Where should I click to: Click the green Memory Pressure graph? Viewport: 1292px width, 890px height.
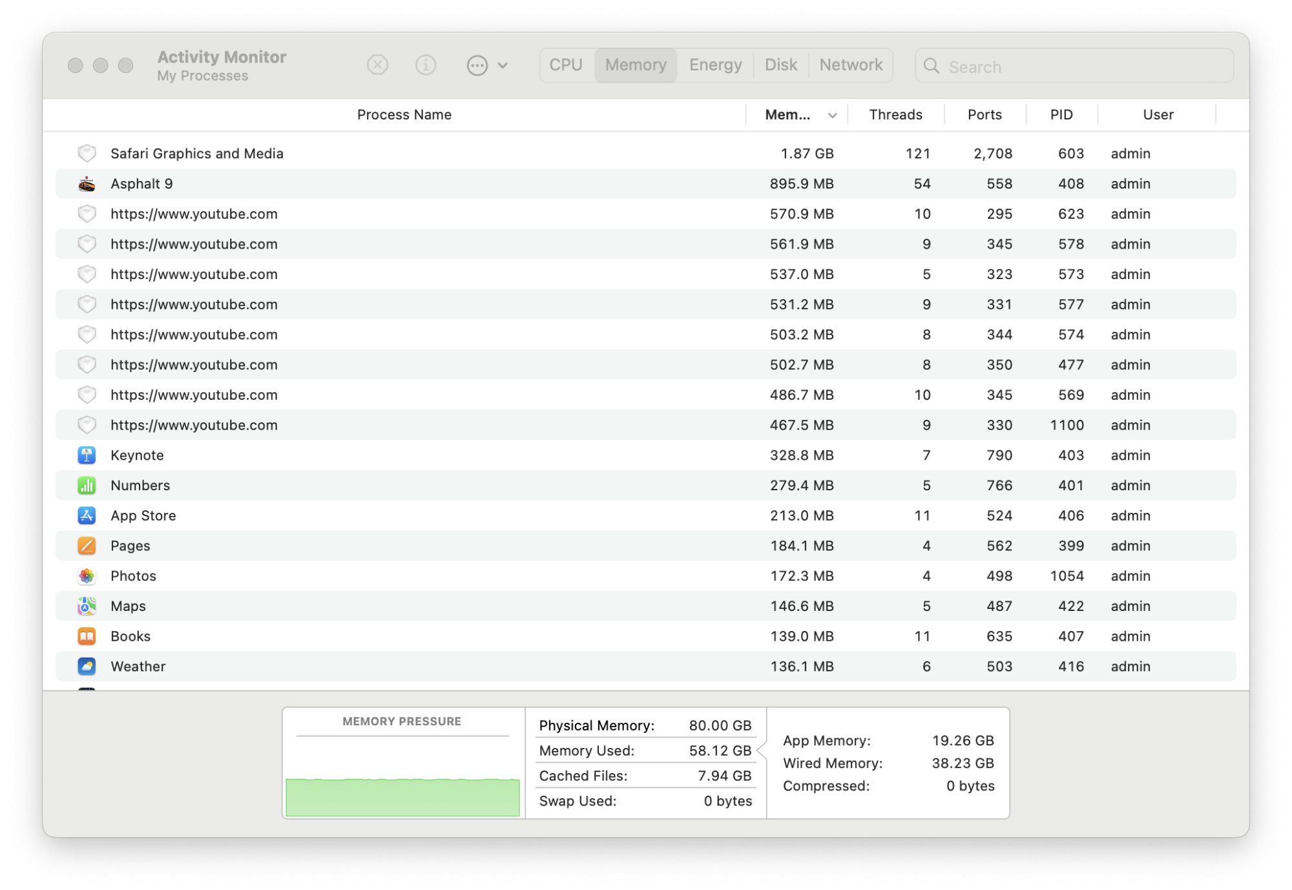click(402, 797)
